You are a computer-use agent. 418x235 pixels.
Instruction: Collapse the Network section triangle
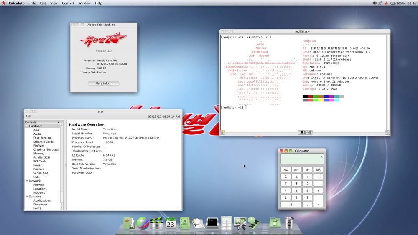point(27,181)
